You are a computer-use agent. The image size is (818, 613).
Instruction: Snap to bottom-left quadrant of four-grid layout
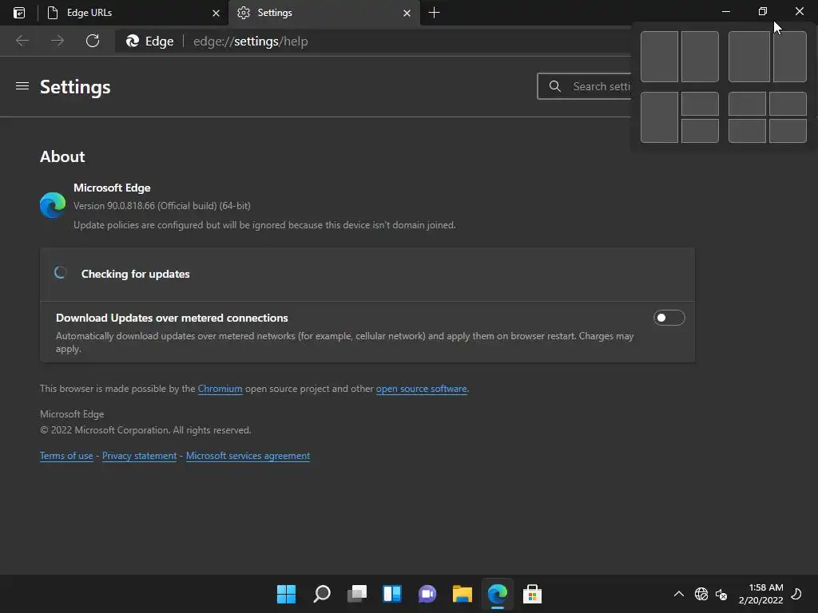click(747, 130)
